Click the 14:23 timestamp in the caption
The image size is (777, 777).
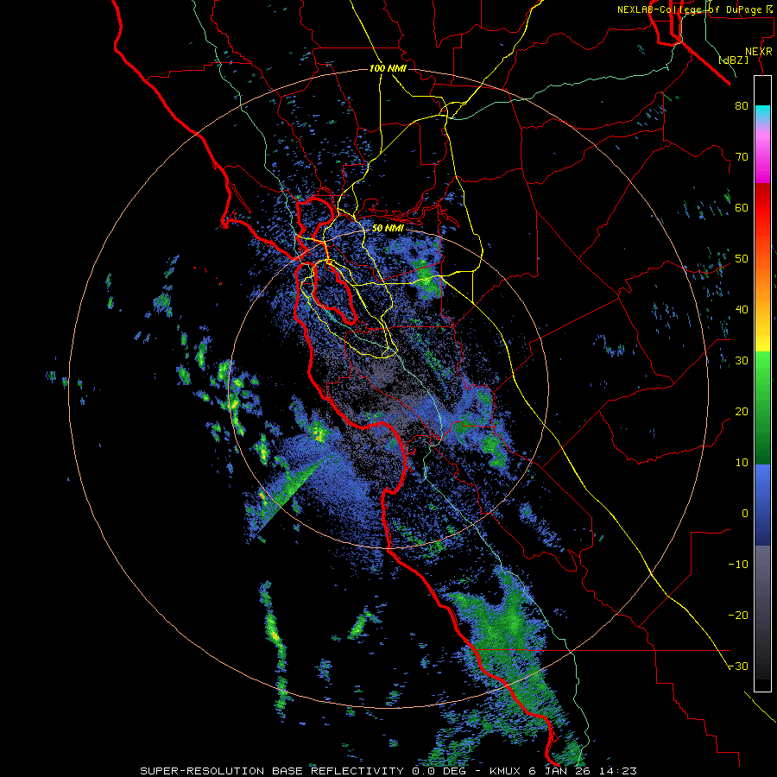pyautogui.click(x=619, y=771)
